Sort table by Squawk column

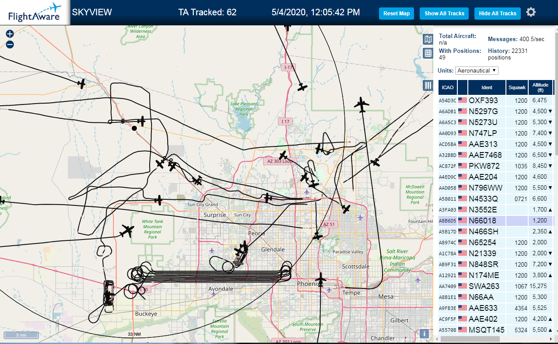[x=517, y=87]
